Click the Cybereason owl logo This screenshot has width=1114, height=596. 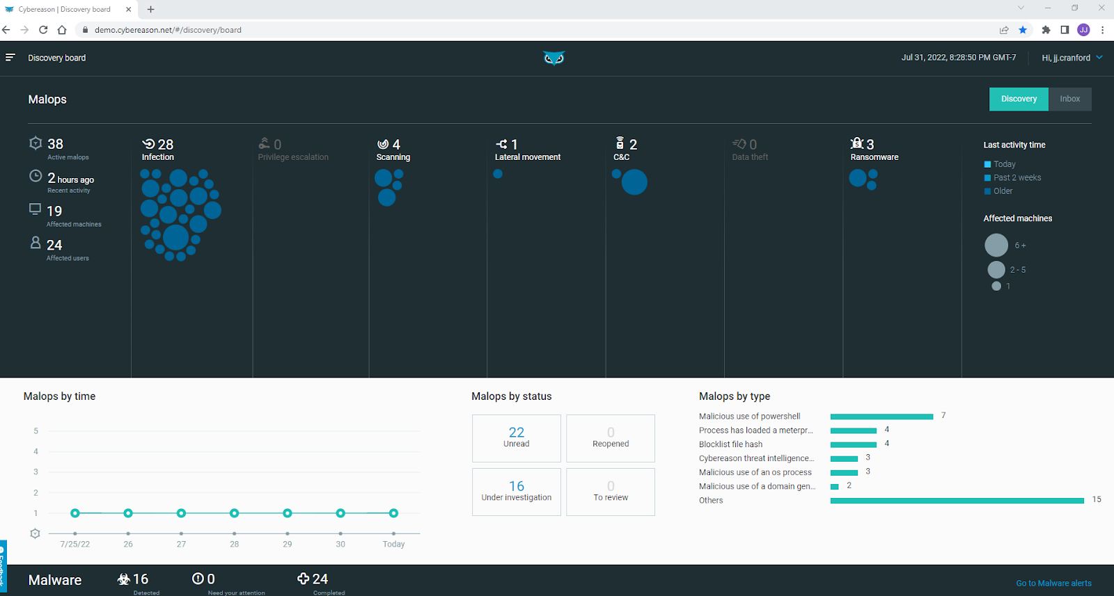point(554,58)
